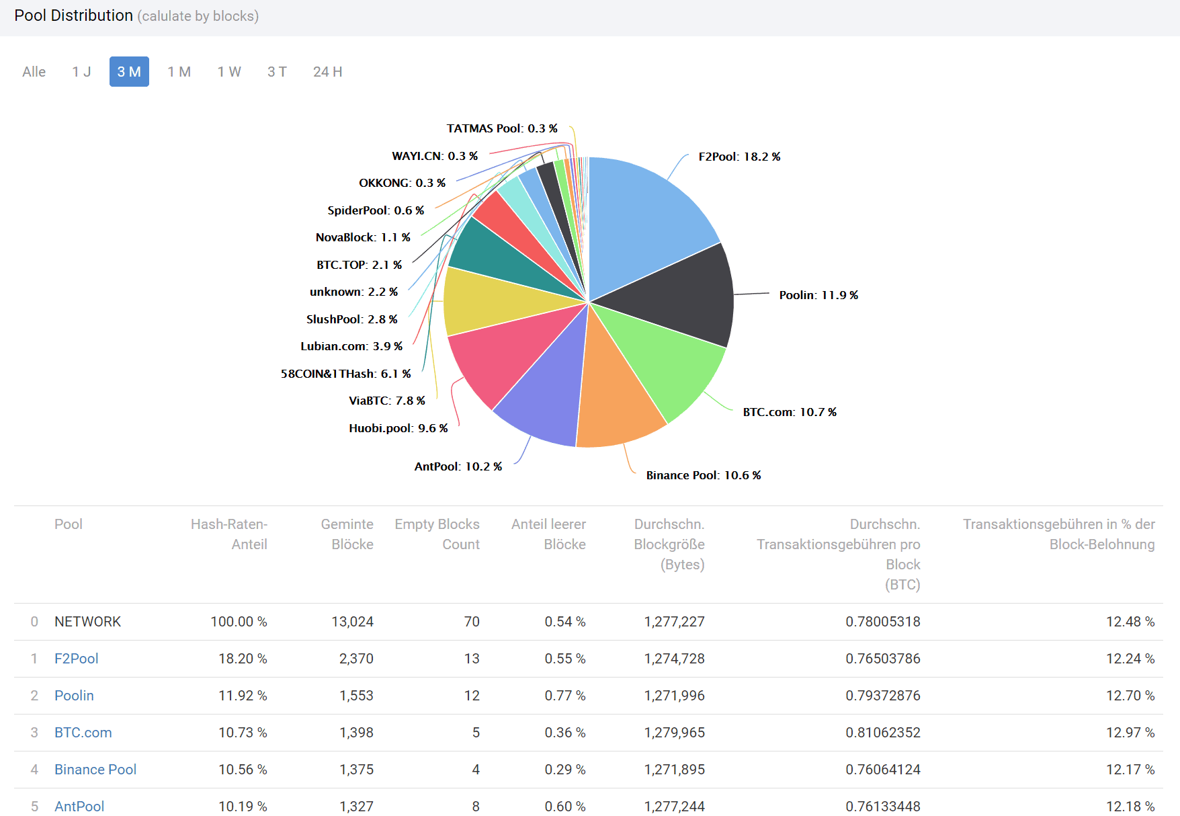Click the Huobi.pool: 9.6 % chart label

click(x=398, y=428)
